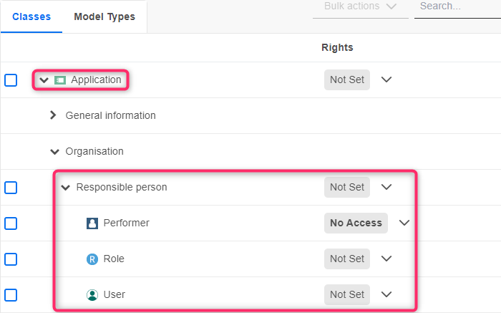Image resolution: width=501 pixels, height=313 pixels.
Task: Collapse the Organisation section
Action: coord(54,152)
